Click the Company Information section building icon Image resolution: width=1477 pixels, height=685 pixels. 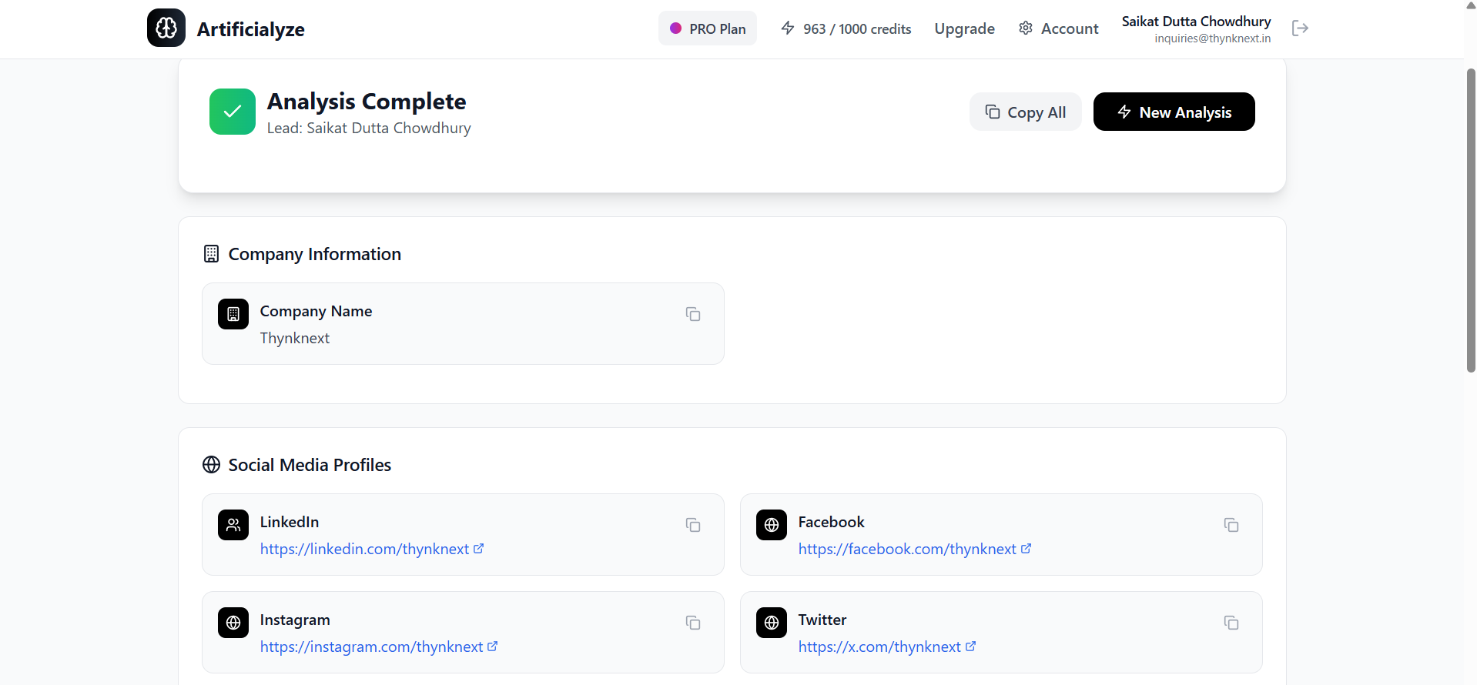(211, 254)
